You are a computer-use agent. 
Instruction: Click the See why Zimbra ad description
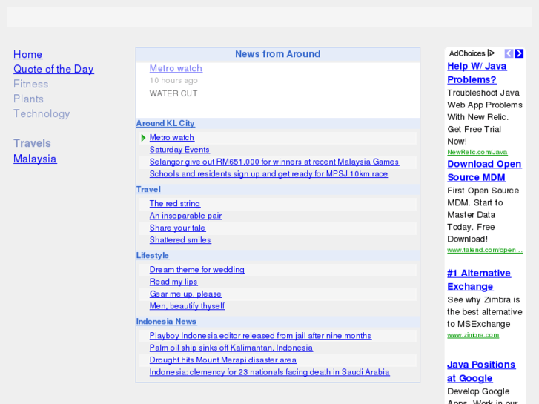click(x=485, y=312)
